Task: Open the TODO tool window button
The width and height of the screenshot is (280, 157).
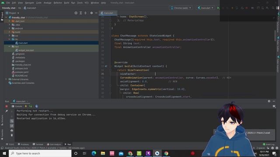Action: 10,144
